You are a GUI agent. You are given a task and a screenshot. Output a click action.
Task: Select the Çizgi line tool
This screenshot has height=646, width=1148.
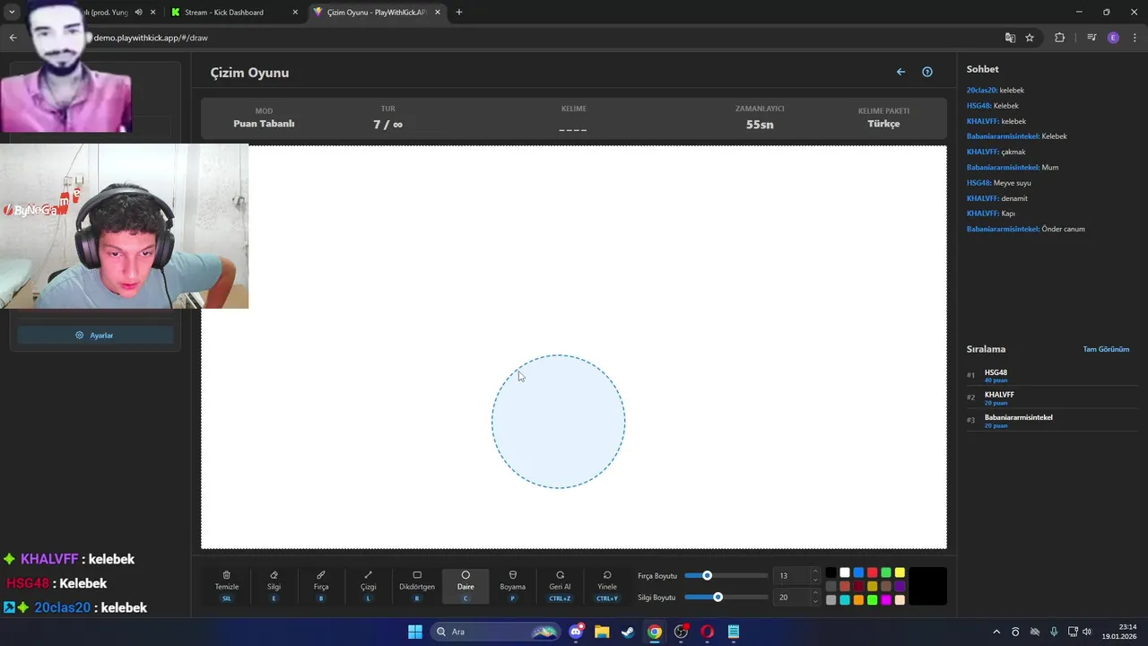coord(369,586)
